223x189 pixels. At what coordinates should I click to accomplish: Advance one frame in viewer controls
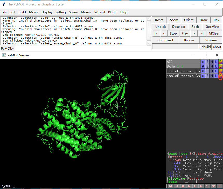click(x=195, y=186)
